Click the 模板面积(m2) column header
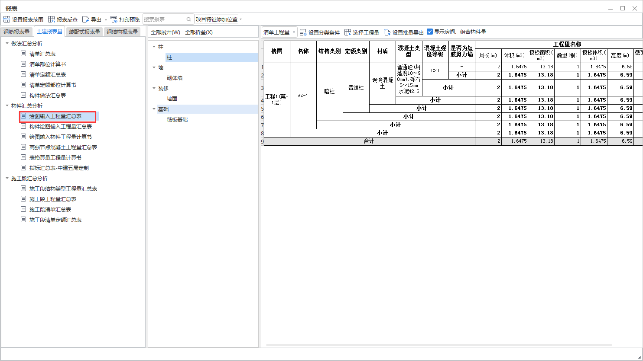Screen dimensions: 643x361 tap(541, 55)
